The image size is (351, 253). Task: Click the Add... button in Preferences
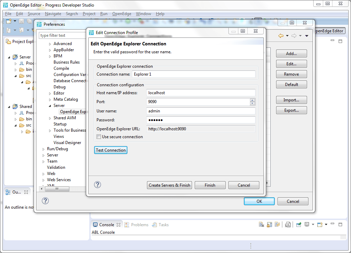(292, 54)
